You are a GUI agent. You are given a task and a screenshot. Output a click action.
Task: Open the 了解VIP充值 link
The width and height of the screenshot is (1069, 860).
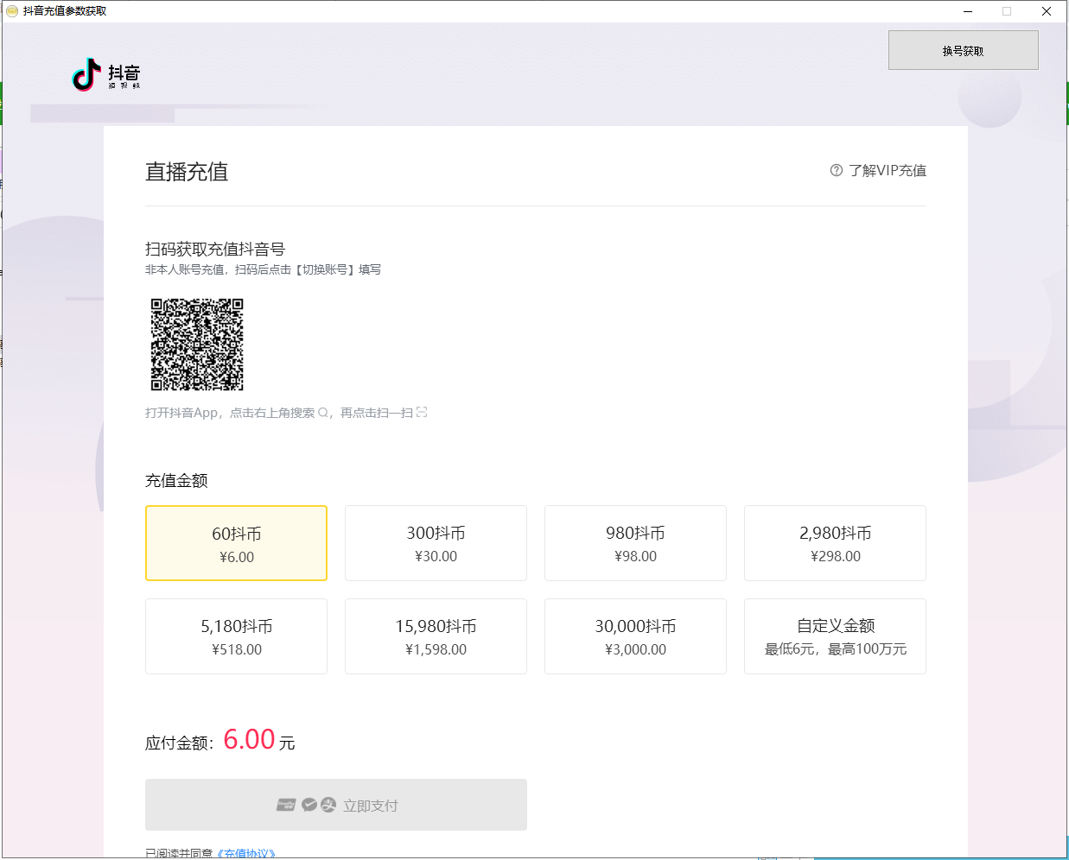tap(888, 170)
